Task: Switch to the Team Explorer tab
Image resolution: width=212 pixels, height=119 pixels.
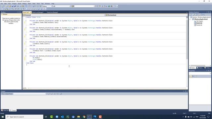Action: point(200,68)
